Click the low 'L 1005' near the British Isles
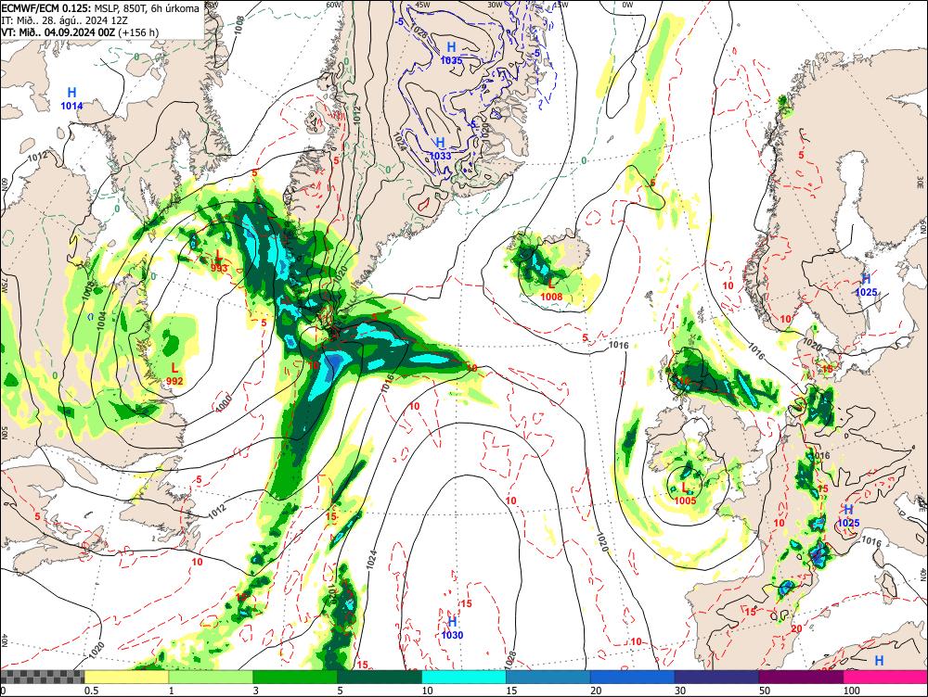 [x=686, y=494]
